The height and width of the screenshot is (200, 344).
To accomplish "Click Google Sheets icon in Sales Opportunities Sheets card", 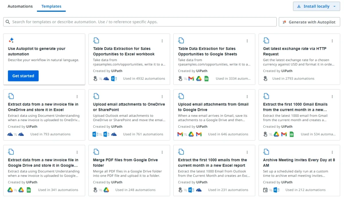I will [206, 79].
